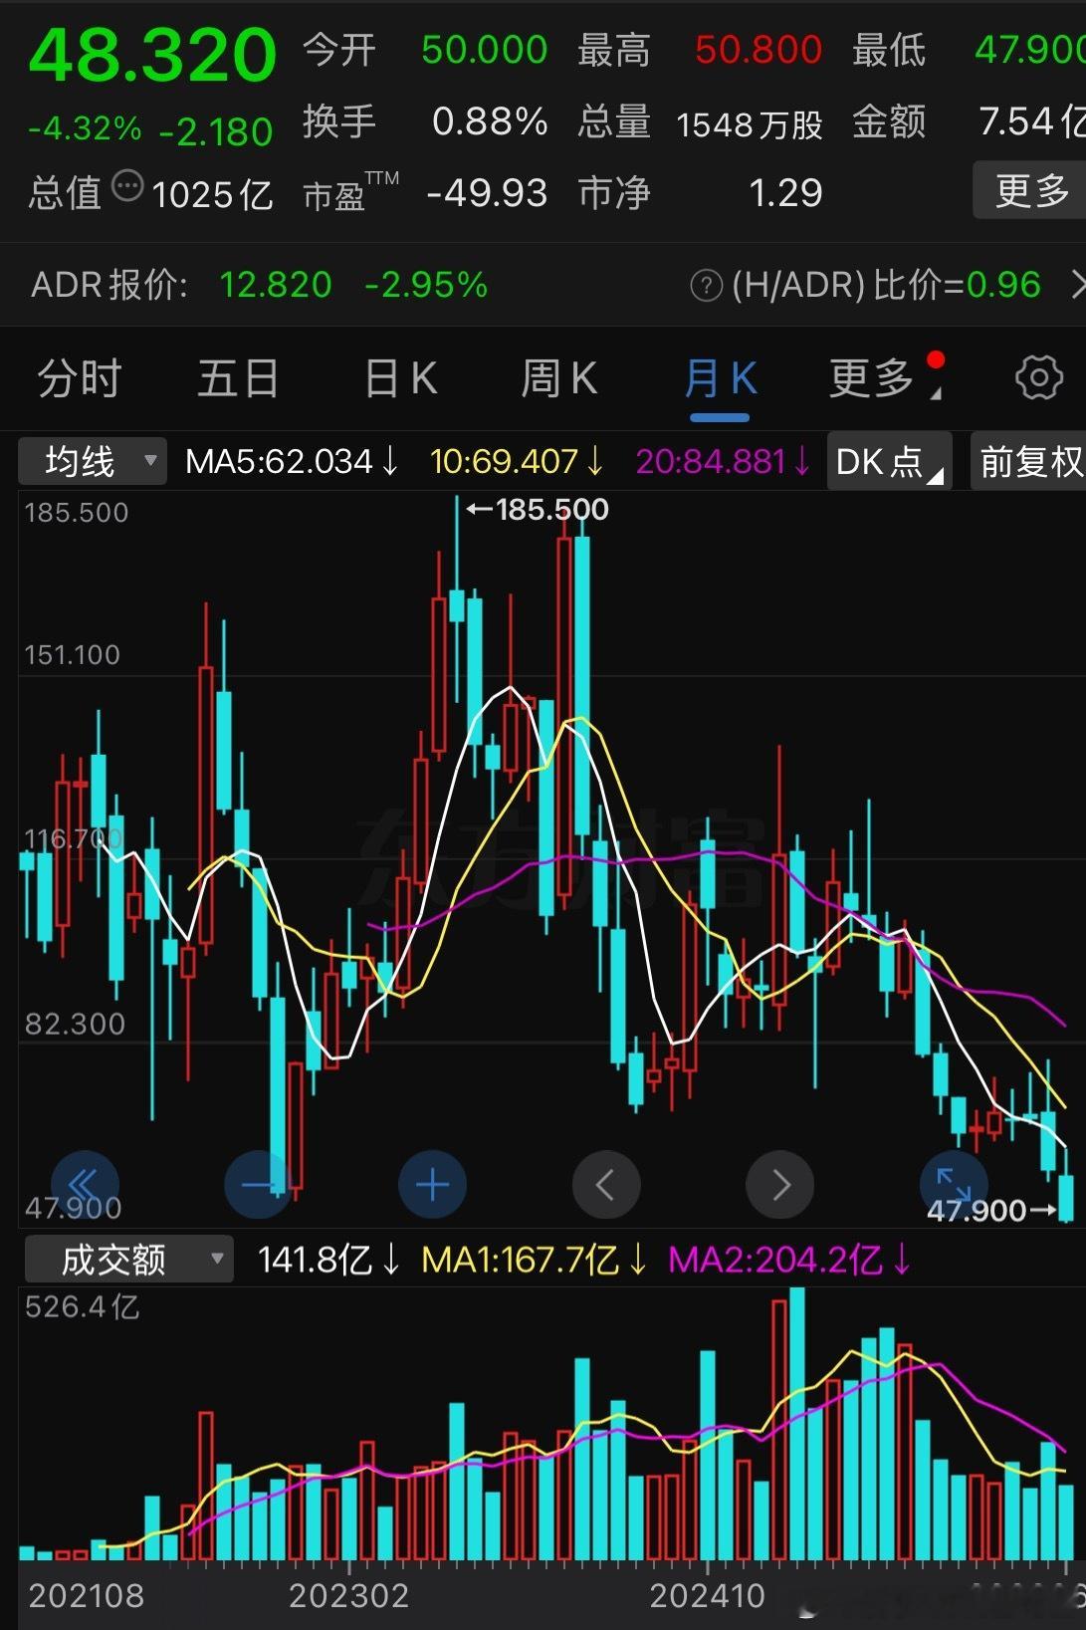Tap the -2.95% ADR change
The height and width of the screenshot is (1630, 1086).
pyautogui.click(x=426, y=286)
